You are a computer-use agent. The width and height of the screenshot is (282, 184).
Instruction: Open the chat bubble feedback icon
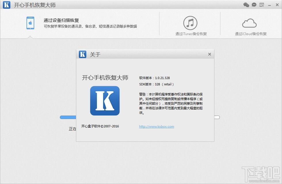pos(254,5)
